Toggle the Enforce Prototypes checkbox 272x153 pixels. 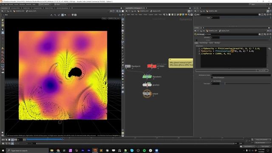(212, 77)
